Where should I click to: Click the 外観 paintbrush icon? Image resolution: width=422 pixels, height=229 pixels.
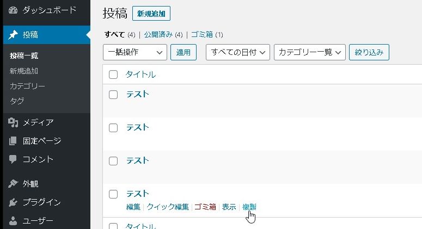14,184
